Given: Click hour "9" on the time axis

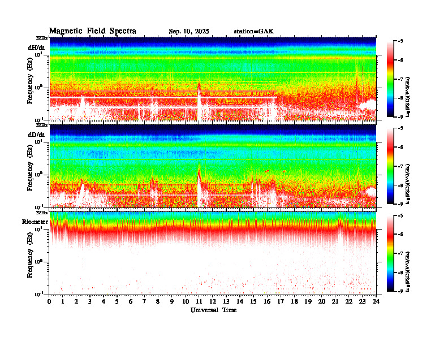Looking at the screenshot, I should coord(172,301).
